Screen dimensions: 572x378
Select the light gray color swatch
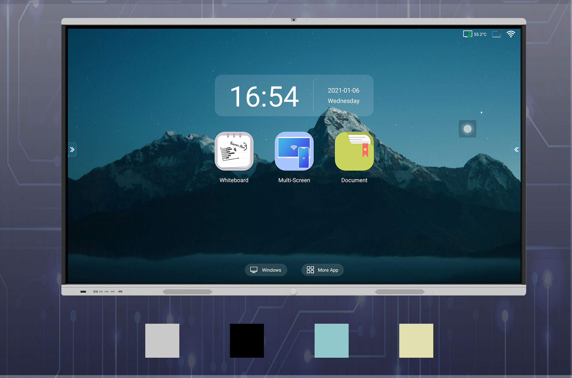click(x=162, y=341)
